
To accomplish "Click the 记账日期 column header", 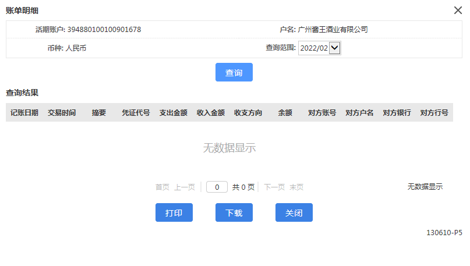I will click(24, 113).
